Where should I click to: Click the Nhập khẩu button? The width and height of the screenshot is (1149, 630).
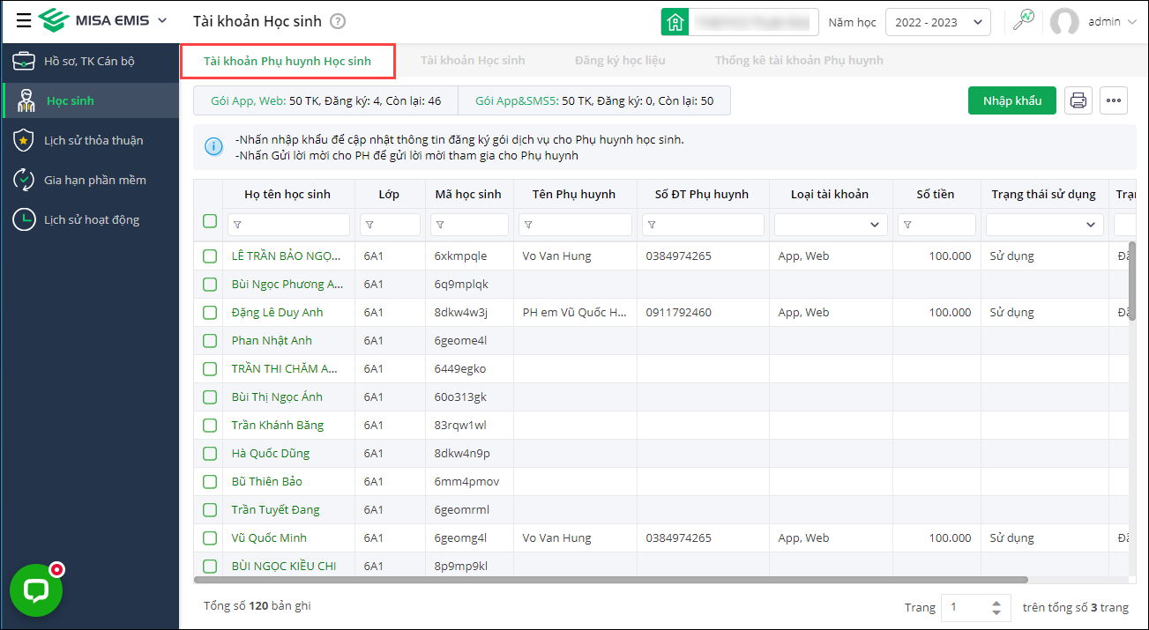coord(1012,100)
